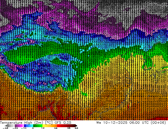Viewport: 168px width, 129px height.
Task: Click the yellow legend swatch right of 12
Action: [43, 126]
